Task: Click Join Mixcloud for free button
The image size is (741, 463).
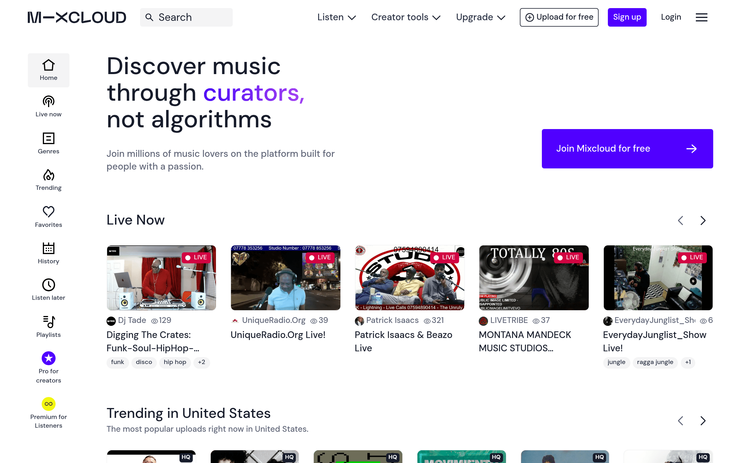Action: pos(627,148)
